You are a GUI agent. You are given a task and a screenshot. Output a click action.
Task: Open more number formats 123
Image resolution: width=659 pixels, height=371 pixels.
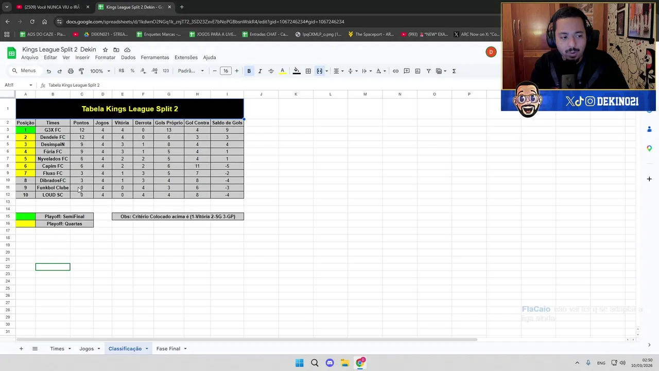(x=166, y=71)
